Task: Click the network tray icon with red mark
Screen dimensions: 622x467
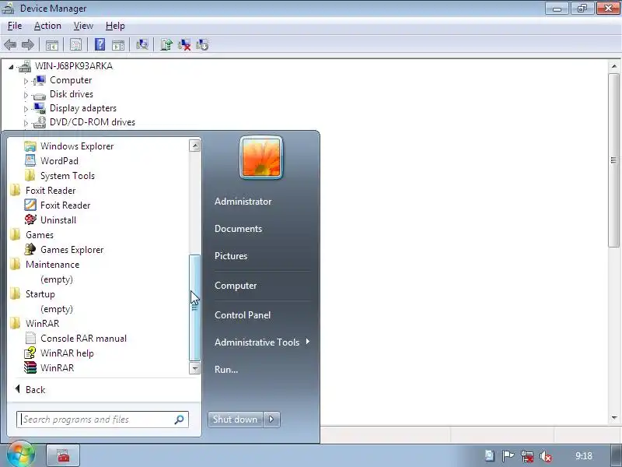Action: tap(527, 456)
